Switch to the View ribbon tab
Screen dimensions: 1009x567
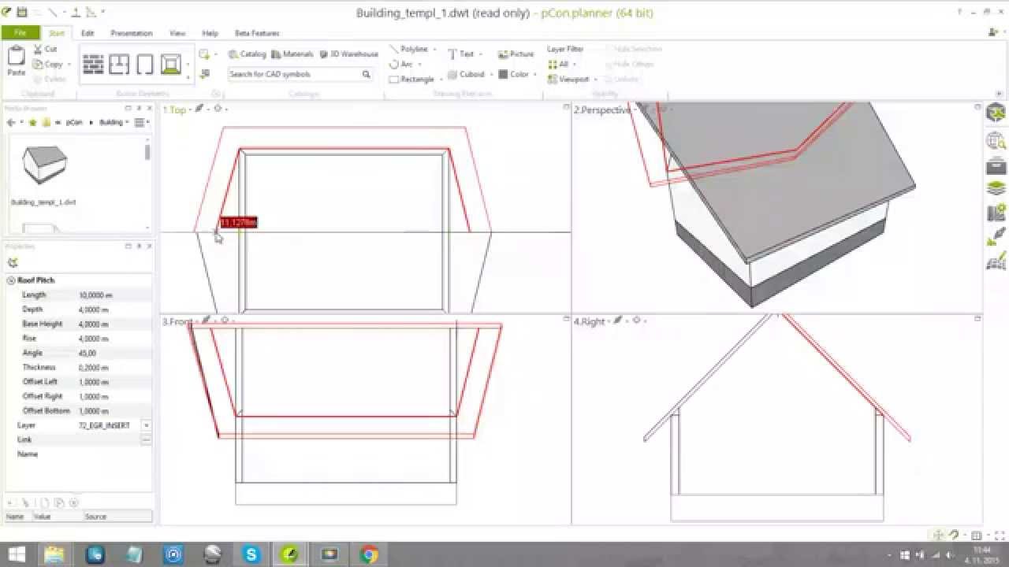(177, 33)
